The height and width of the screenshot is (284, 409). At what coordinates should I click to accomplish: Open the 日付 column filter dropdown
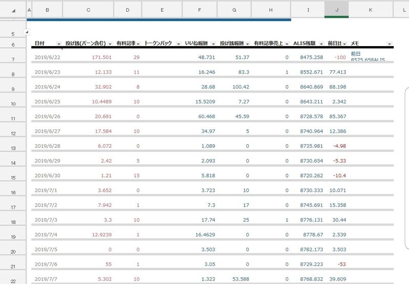(x=59, y=44)
